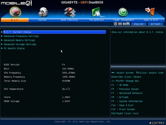Open Advanced Voltage Settings
The width and height of the screenshot is (166, 125).
(x=20, y=44)
